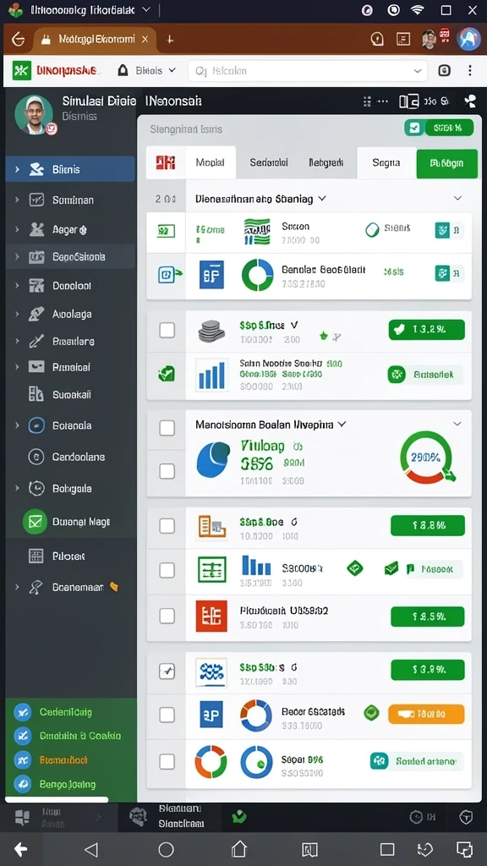Click the white scrollbar under the sidebar
This screenshot has width=487, height=866.
[57, 798]
